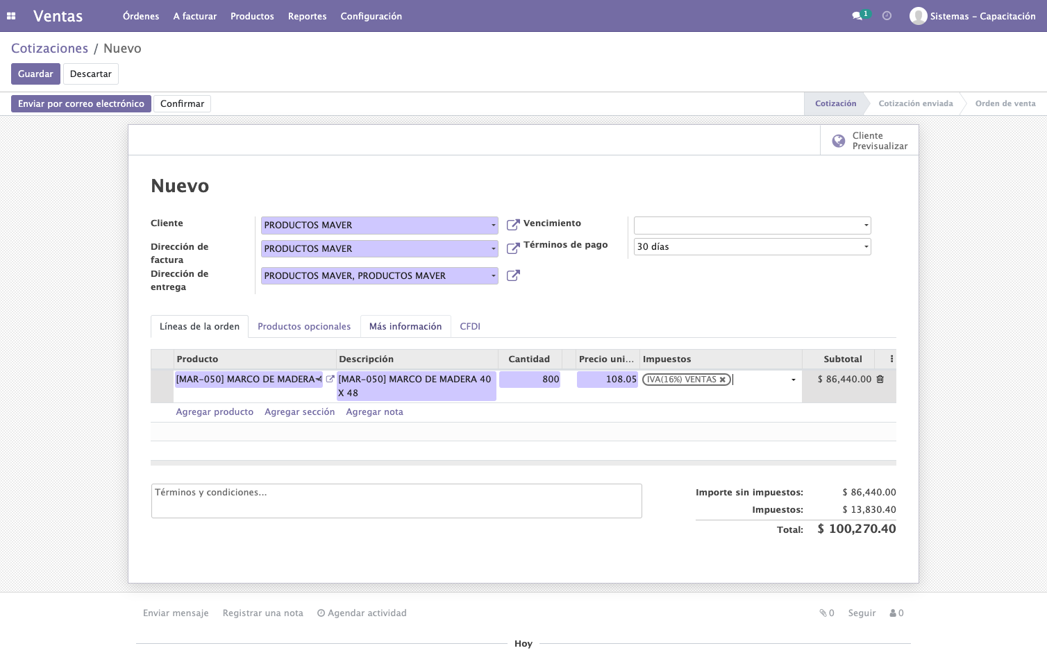Click Enviar por correo electrónico
The height and width of the screenshot is (655, 1047).
(x=81, y=104)
